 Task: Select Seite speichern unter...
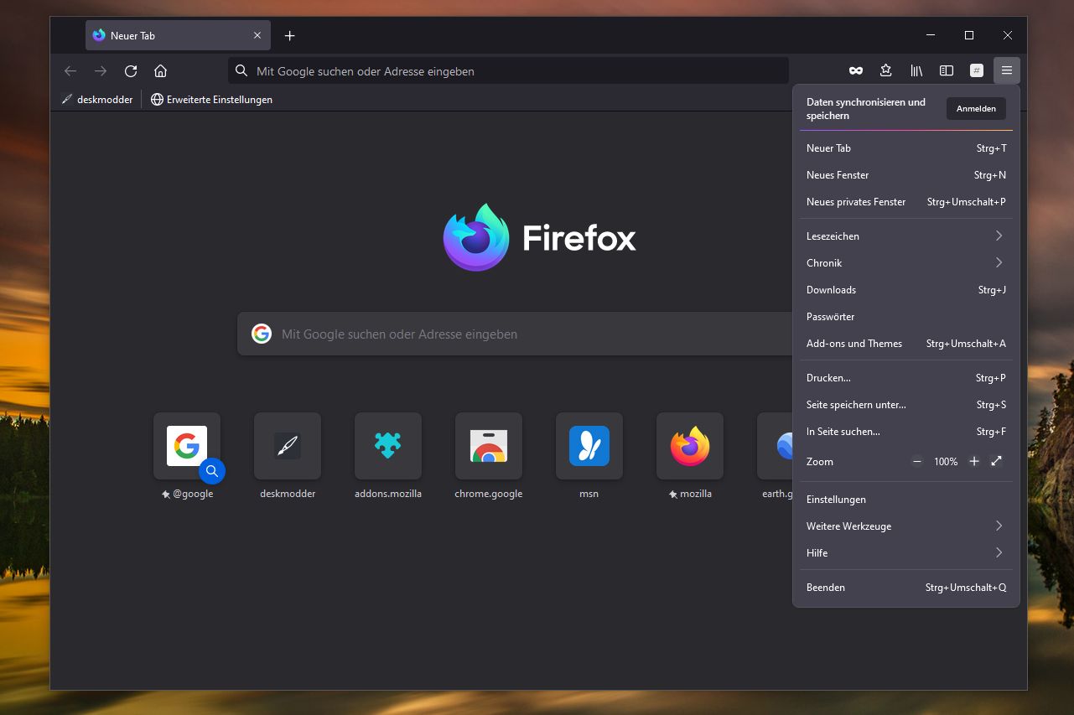click(906, 405)
